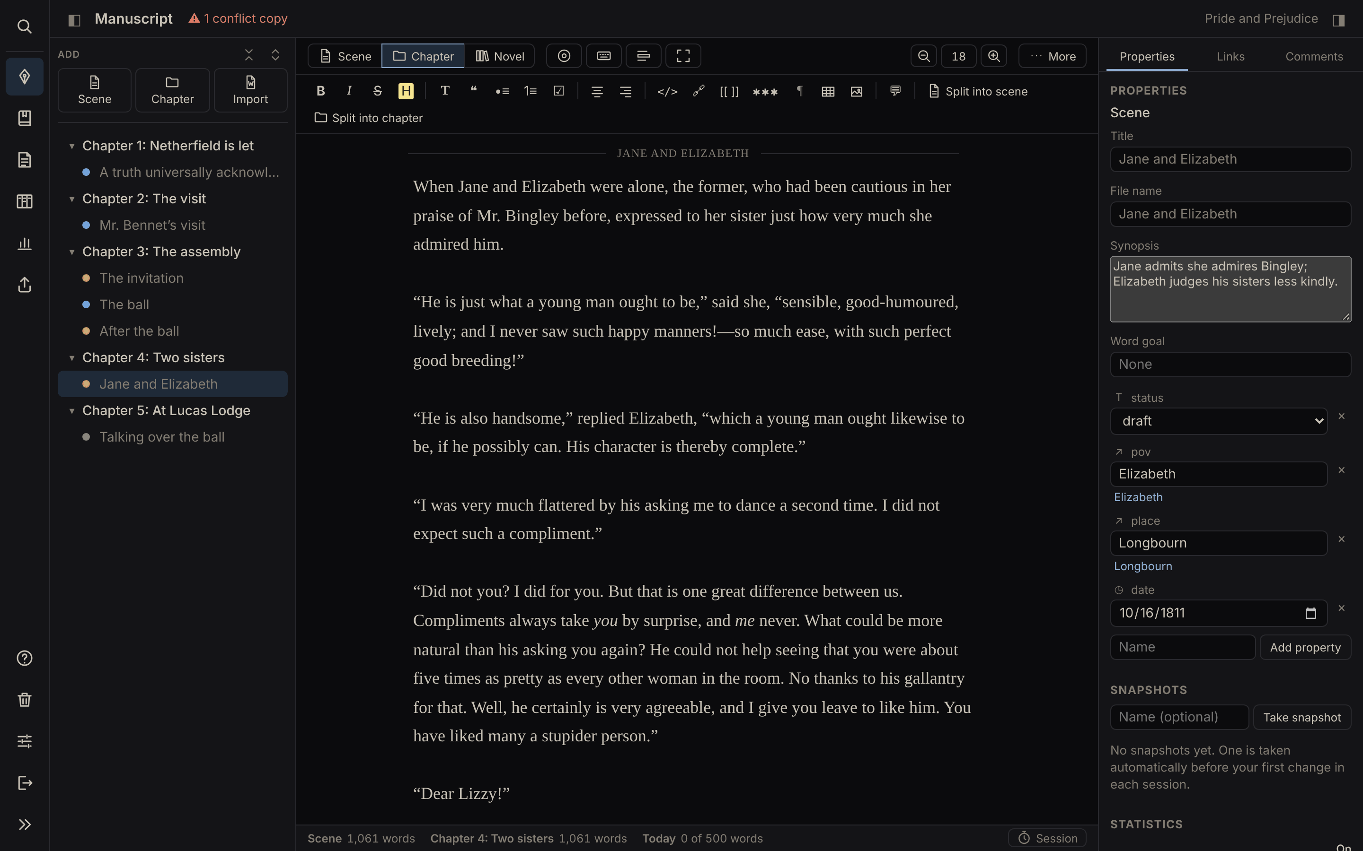This screenshot has width=1363, height=851.
Task: Apply strikethrough formatting
Action: coord(377,91)
